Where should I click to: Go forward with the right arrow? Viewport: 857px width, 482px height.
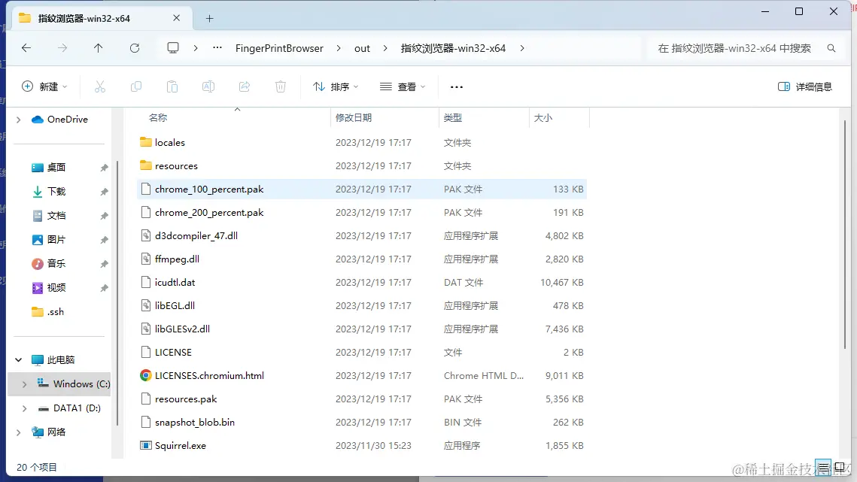pos(62,48)
